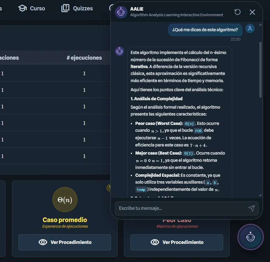Click the eye icon in Caso promedio card
The width and height of the screenshot is (270, 262).
point(43,242)
